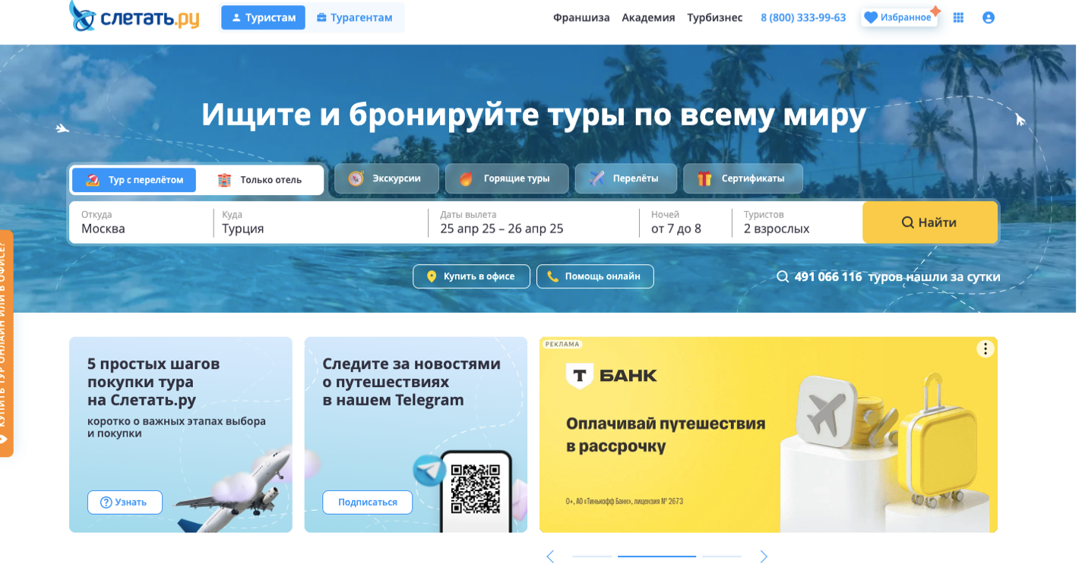Open the apps grid icon in header
The image size is (1079, 586).
[x=958, y=17]
